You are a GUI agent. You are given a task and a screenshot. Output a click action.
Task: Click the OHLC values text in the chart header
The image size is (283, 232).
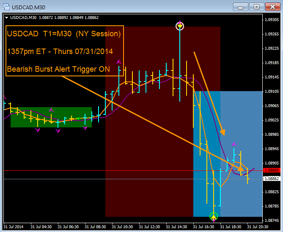[x=69, y=18]
